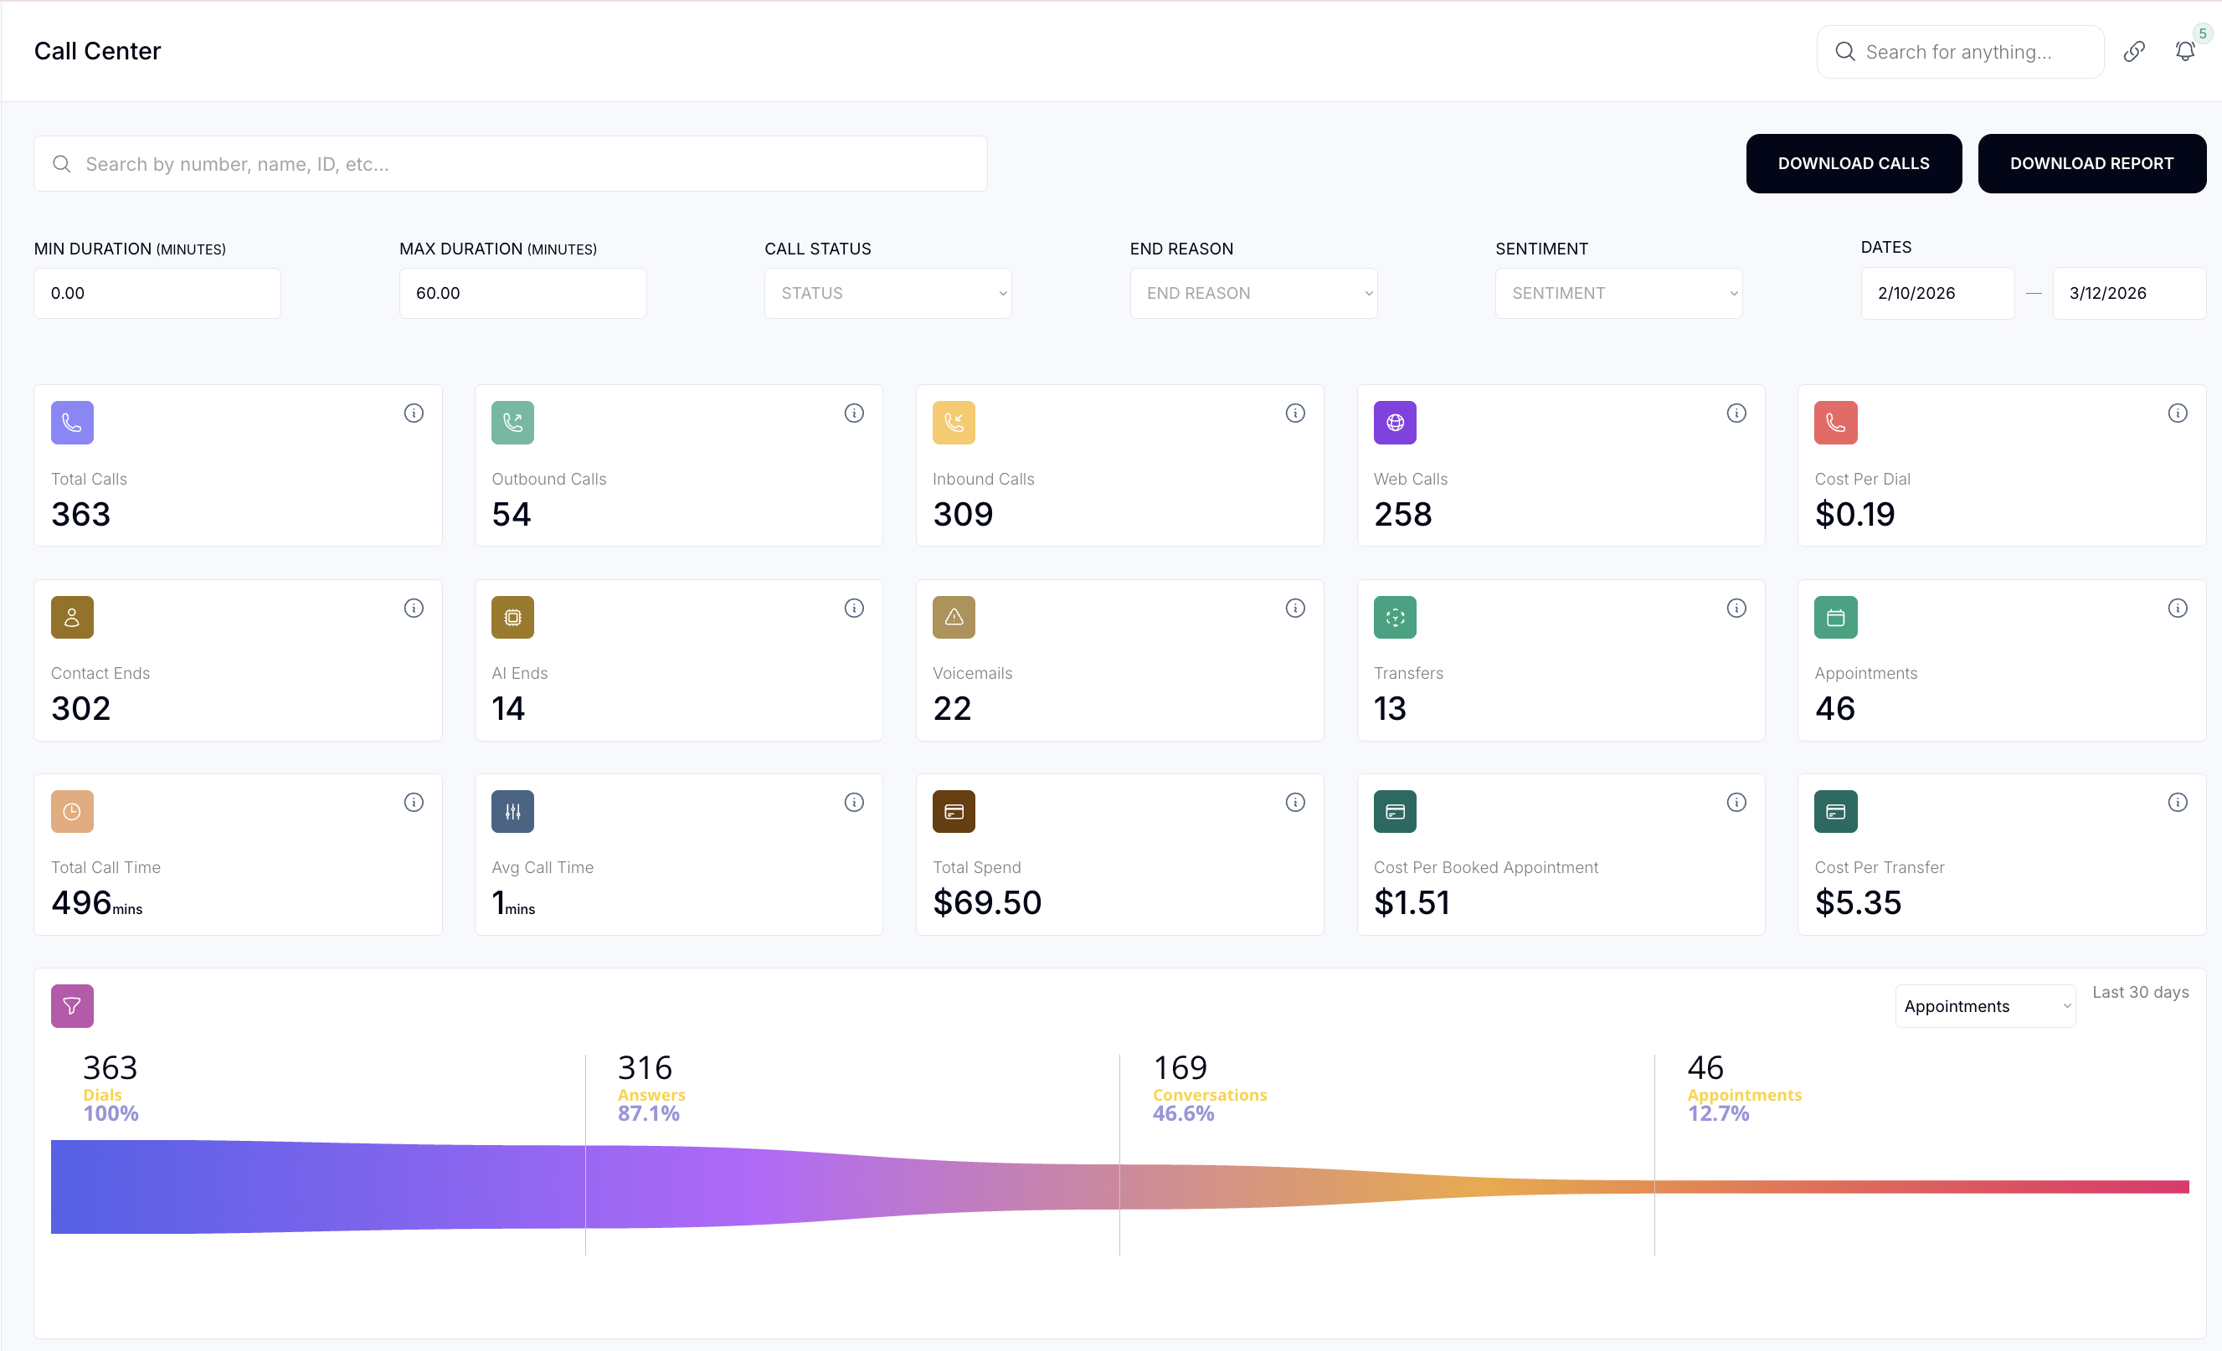This screenshot has width=2222, height=1351.
Task: Click the purple funnel filter icon
Action: coord(72,1005)
